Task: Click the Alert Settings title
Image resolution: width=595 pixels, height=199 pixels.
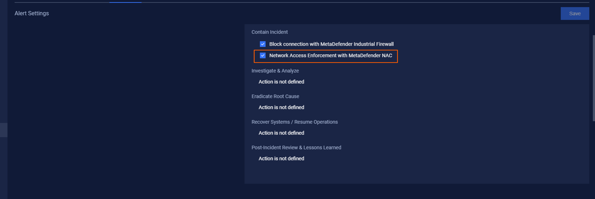Action: pyautogui.click(x=32, y=13)
